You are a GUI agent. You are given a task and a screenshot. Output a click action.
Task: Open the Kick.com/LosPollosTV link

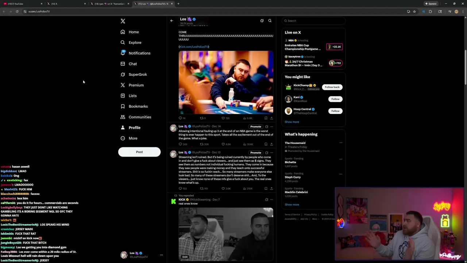[x=194, y=47]
